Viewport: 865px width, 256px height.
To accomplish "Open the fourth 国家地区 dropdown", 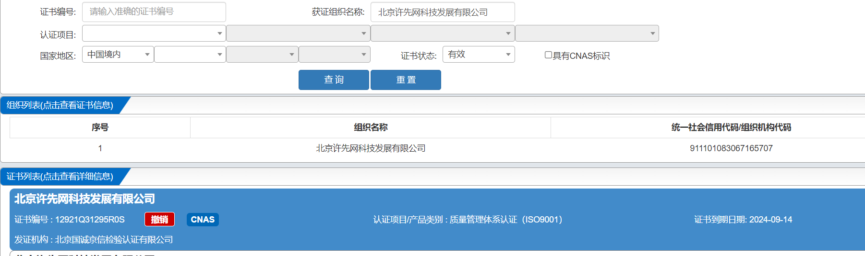I will (335, 55).
